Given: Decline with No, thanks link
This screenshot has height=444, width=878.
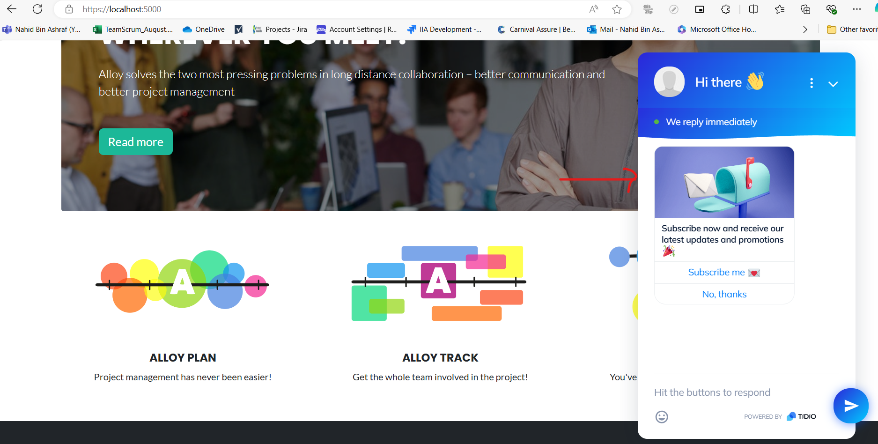Looking at the screenshot, I should (x=724, y=295).
